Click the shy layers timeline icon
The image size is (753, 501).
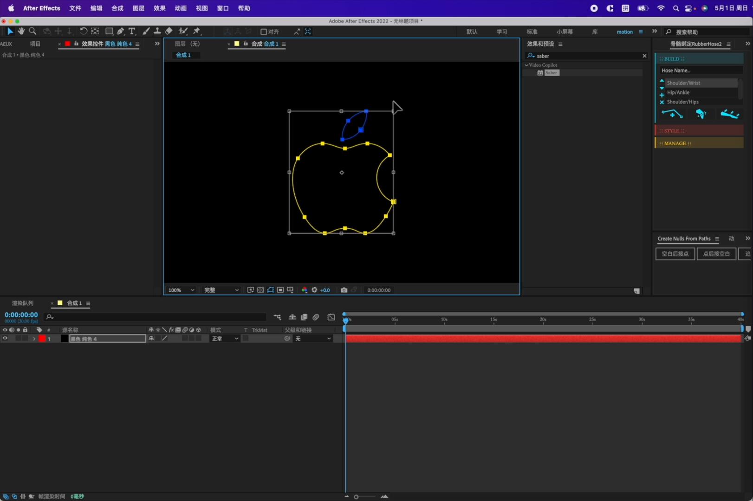point(292,317)
